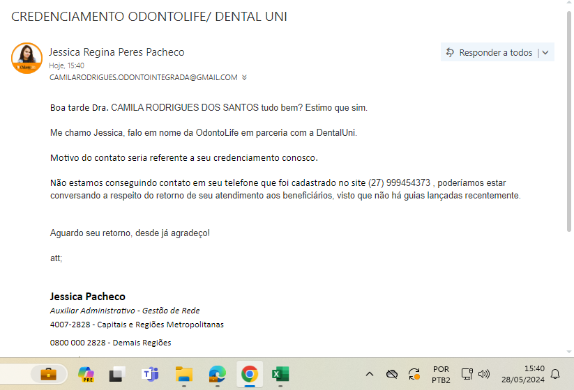Click Auxiliar Administrativo - Gestão de Rede
The width and height of the screenshot is (574, 390).
tap(125, 311)
